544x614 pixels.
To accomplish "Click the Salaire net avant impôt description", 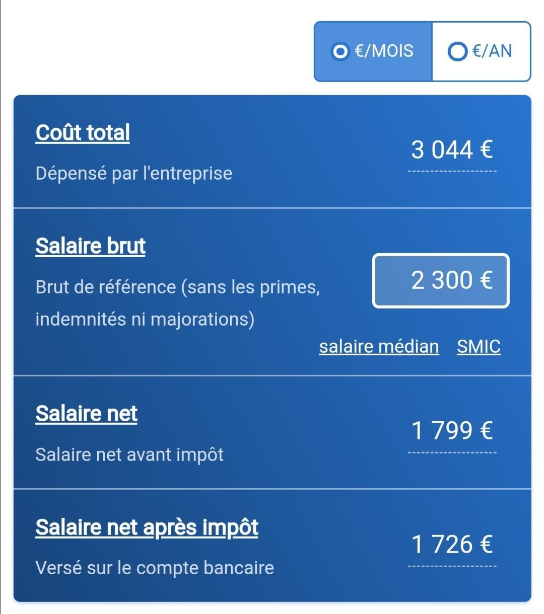I will tap(129, 455).
